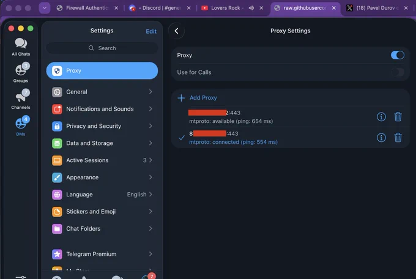This screenshot has height=279, width=416.
Task: Expand Appearance chevron
Action: pos(150,177)
